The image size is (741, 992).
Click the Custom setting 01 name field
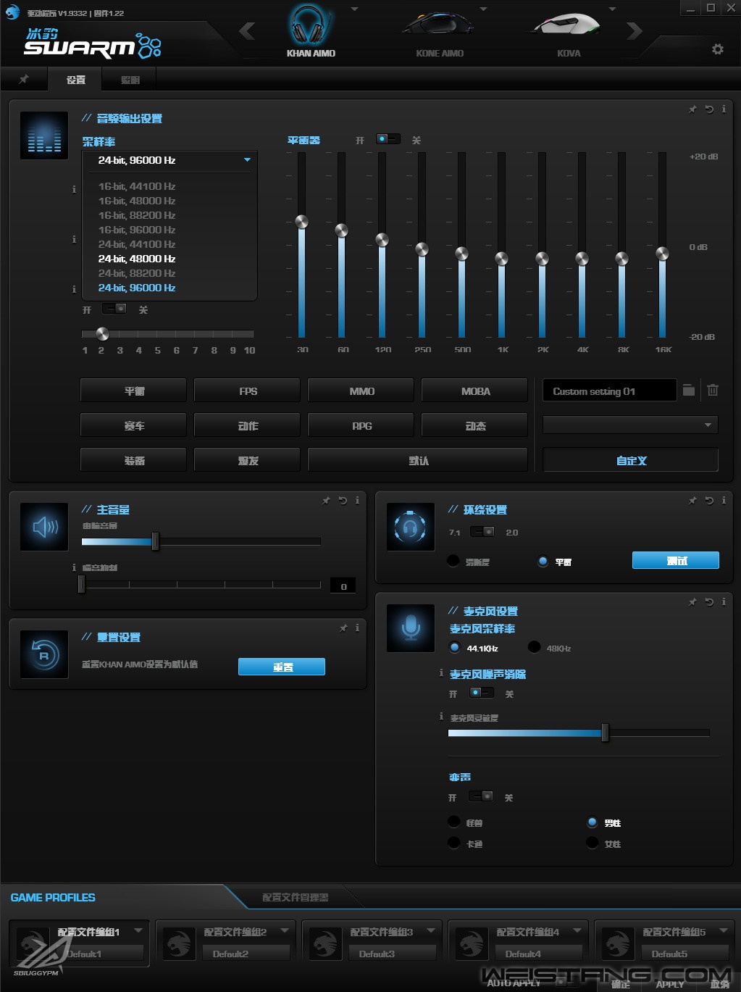point(609,391)
